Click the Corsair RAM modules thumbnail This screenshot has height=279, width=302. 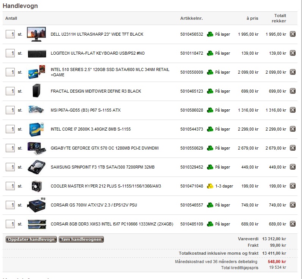tap(37, 224)
